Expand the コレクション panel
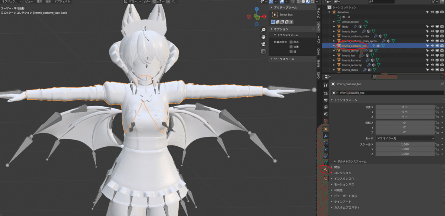Screen dimensions: 445x216 tap(332, 173)
